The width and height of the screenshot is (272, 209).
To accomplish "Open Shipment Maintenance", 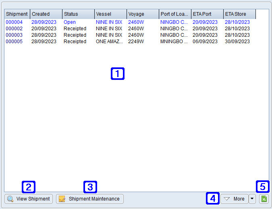I will pyautogui.click(x=90, y=199).
